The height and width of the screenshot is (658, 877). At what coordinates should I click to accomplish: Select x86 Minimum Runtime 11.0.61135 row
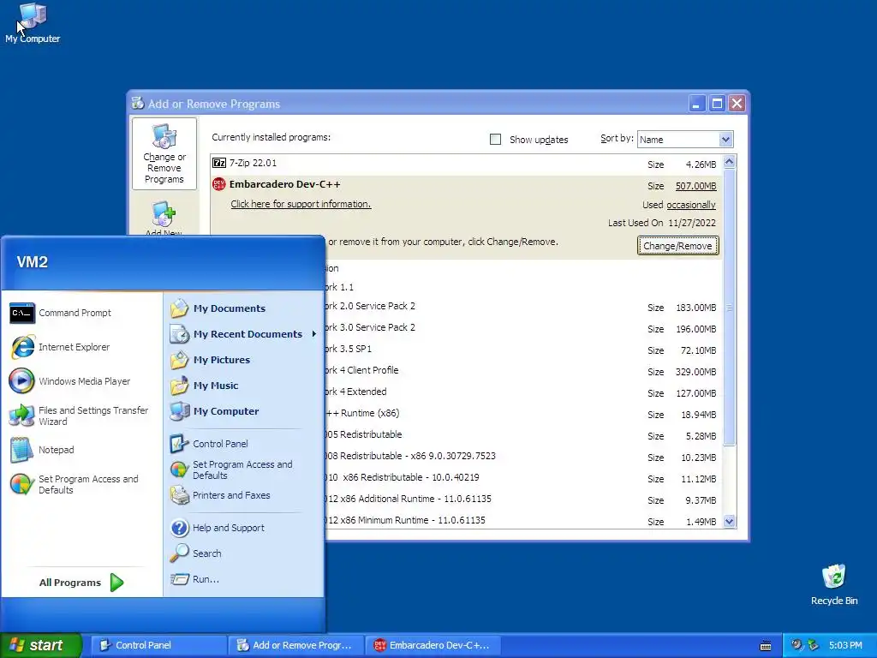pyautogui.click(x=523, y=520)
